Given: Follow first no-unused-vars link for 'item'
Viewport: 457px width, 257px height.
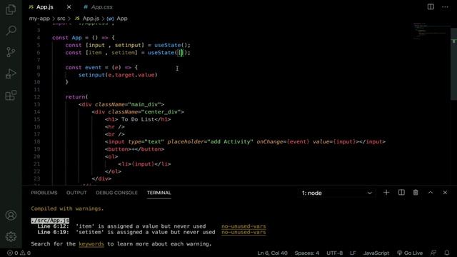Looking at the screenshot, I should pos(243,226).
